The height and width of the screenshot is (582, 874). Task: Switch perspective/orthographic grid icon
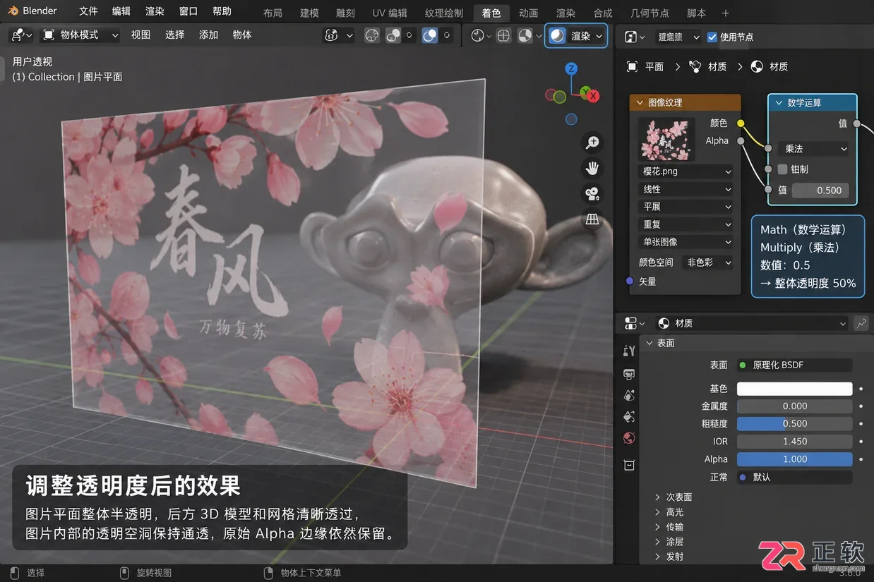[592, 219]
